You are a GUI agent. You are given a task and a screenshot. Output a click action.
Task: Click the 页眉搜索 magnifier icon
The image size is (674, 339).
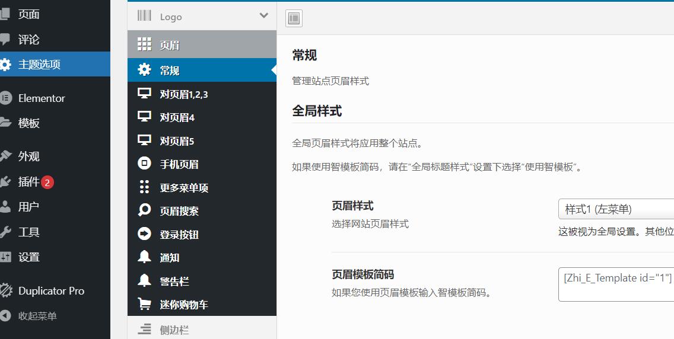(144, 210)
